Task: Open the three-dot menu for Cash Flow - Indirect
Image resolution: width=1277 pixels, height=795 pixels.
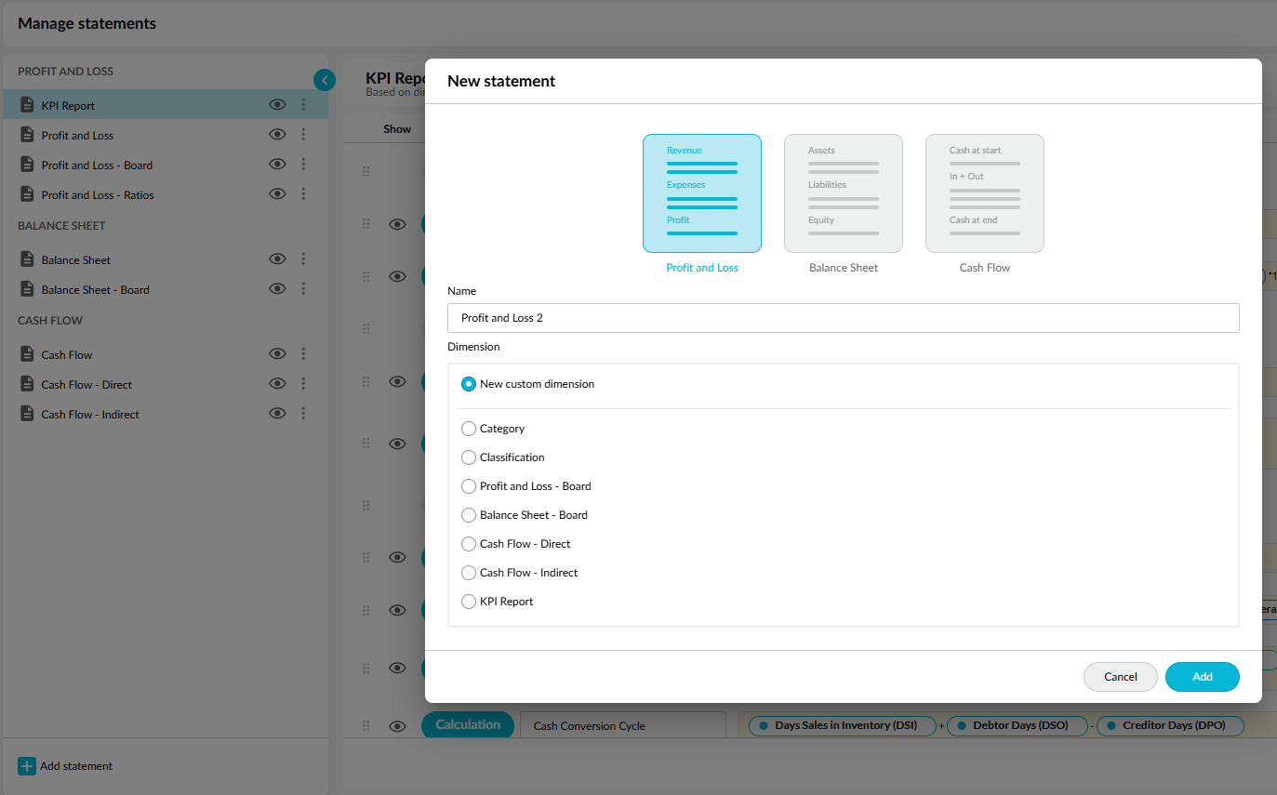Action: [x=303, y=414]
